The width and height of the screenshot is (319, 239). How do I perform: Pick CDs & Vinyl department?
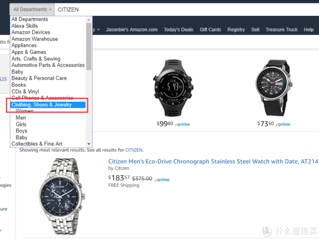[25, 91]
